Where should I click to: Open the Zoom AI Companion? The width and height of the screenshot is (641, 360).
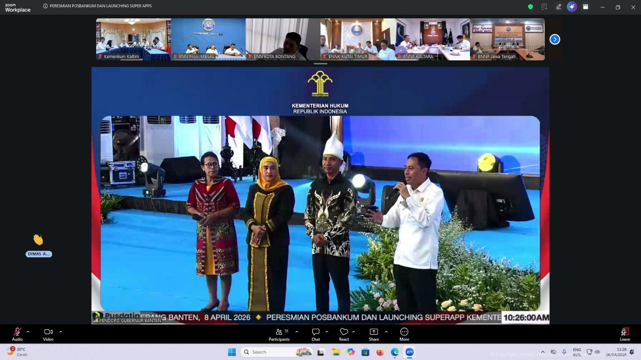click(572, 6)
